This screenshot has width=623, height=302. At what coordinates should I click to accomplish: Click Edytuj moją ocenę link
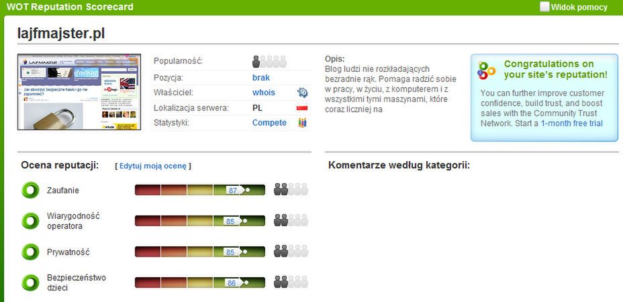pos(153,166)
